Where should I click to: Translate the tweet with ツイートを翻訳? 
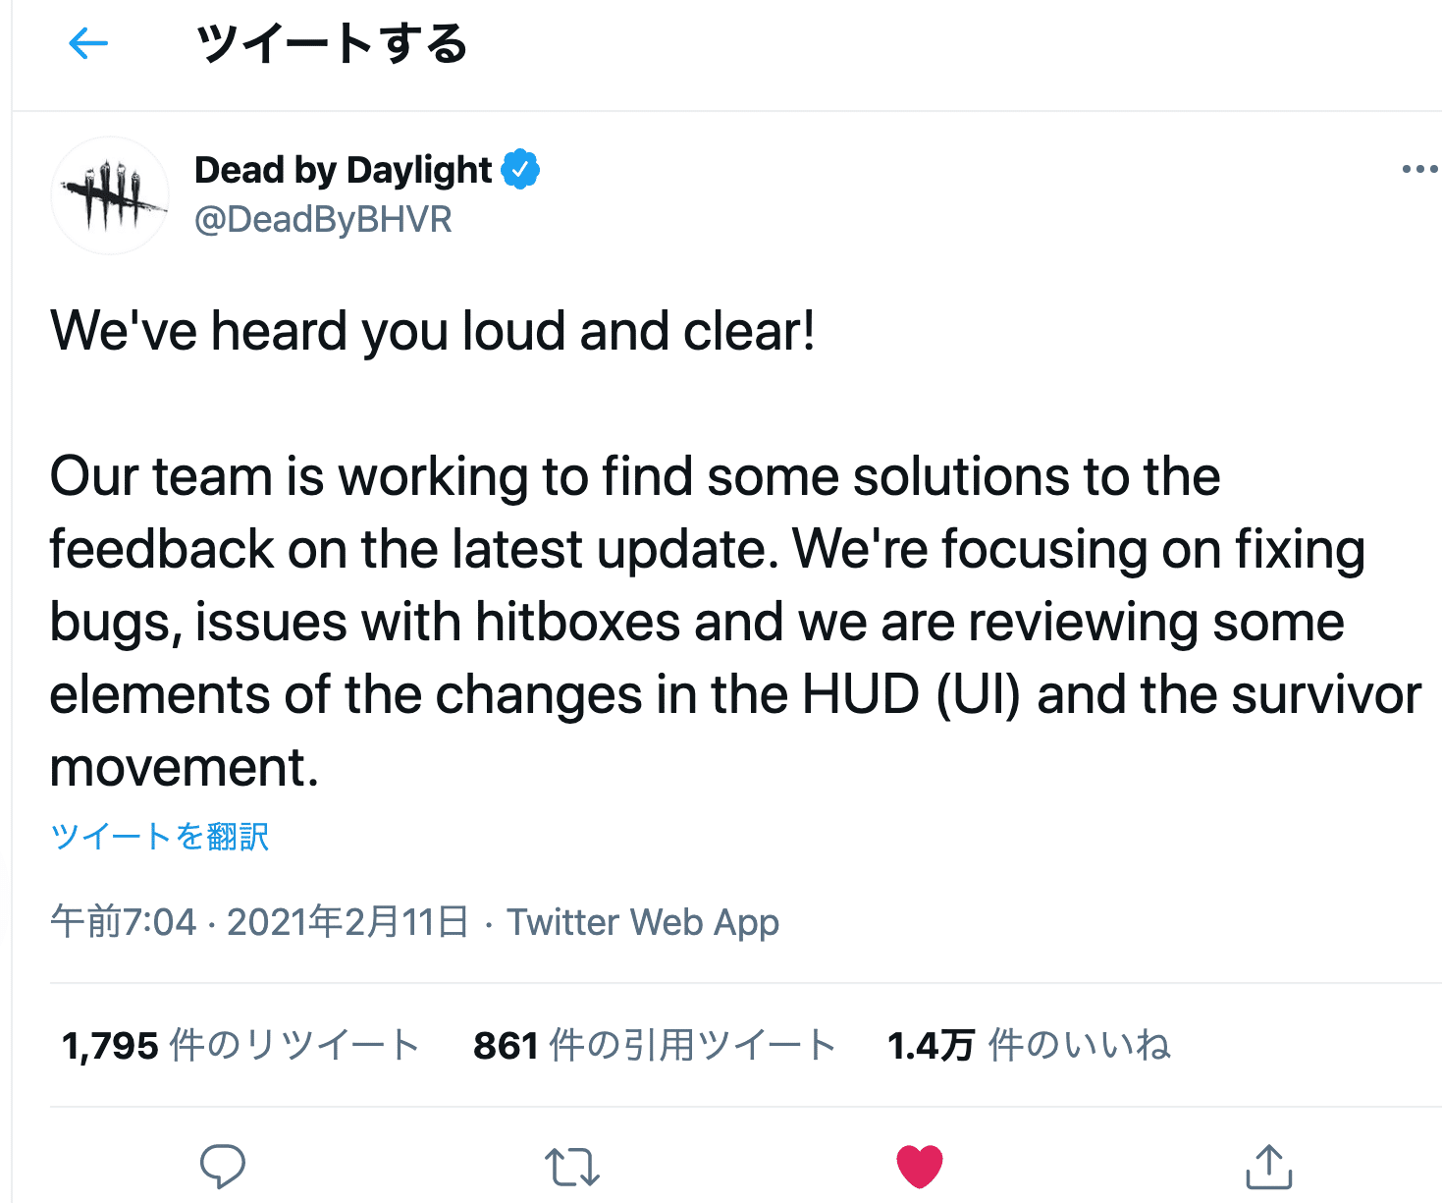[x=159, y=836]
